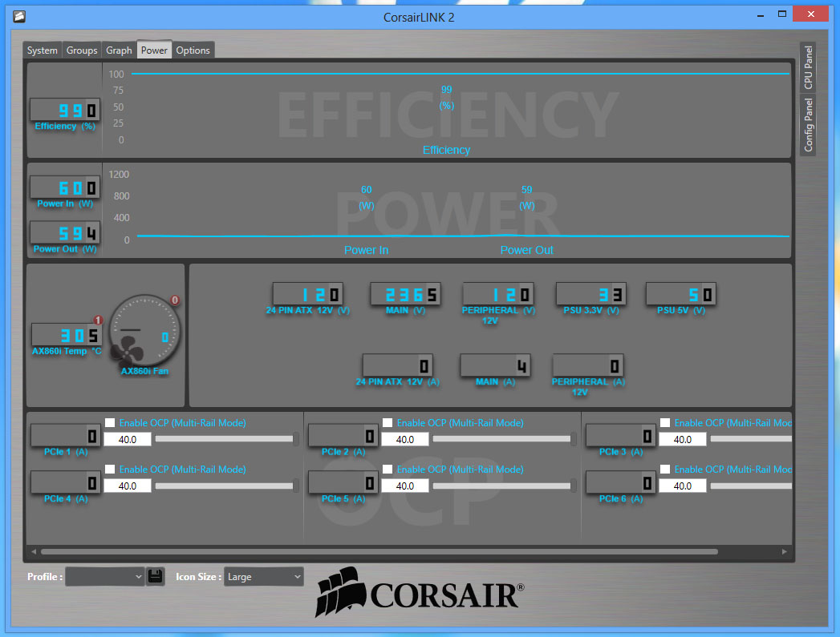This screenshot has width=840, height=637.
Task: Click the MAIN voltage readout display
Action: 405,294
